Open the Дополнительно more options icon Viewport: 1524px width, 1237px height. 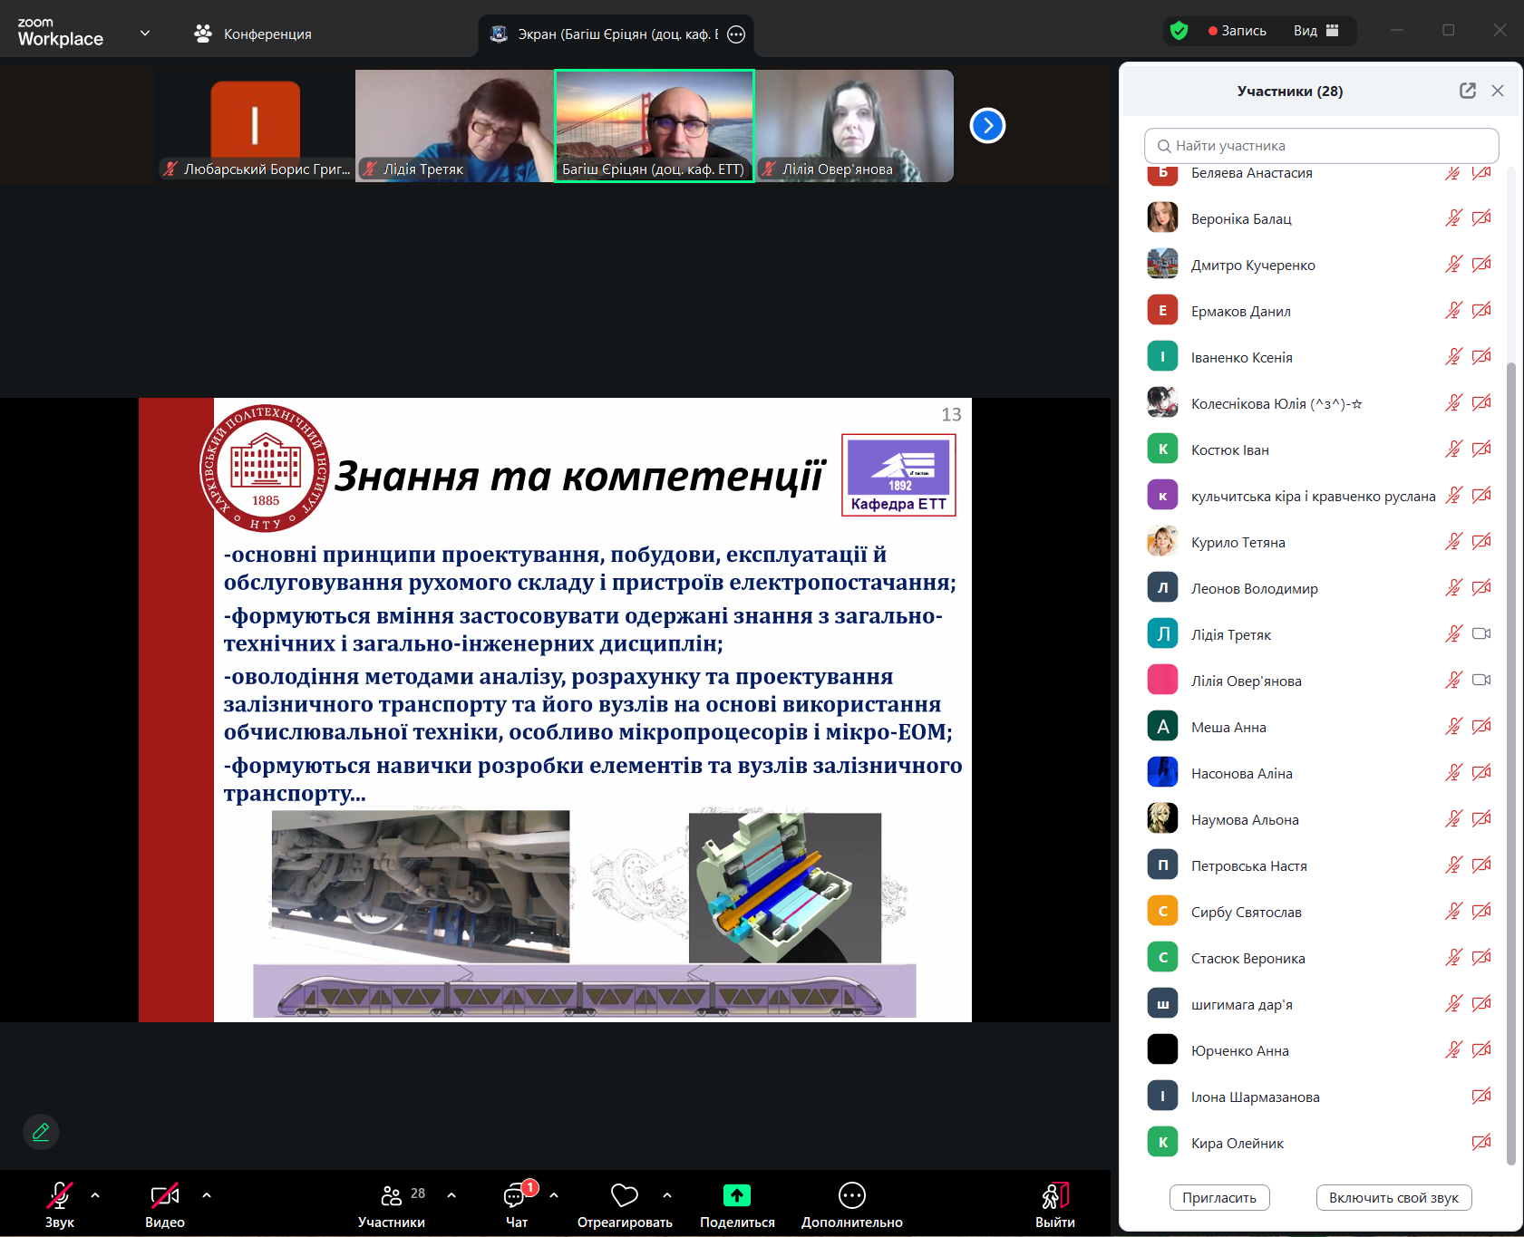tap(851, 1196)
